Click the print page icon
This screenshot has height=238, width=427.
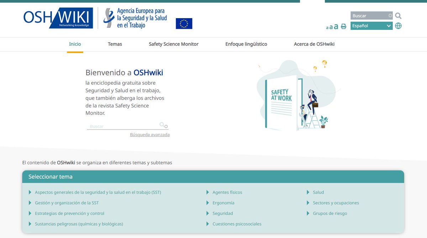point(343,26)
